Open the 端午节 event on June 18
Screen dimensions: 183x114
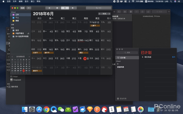[48, 53]
